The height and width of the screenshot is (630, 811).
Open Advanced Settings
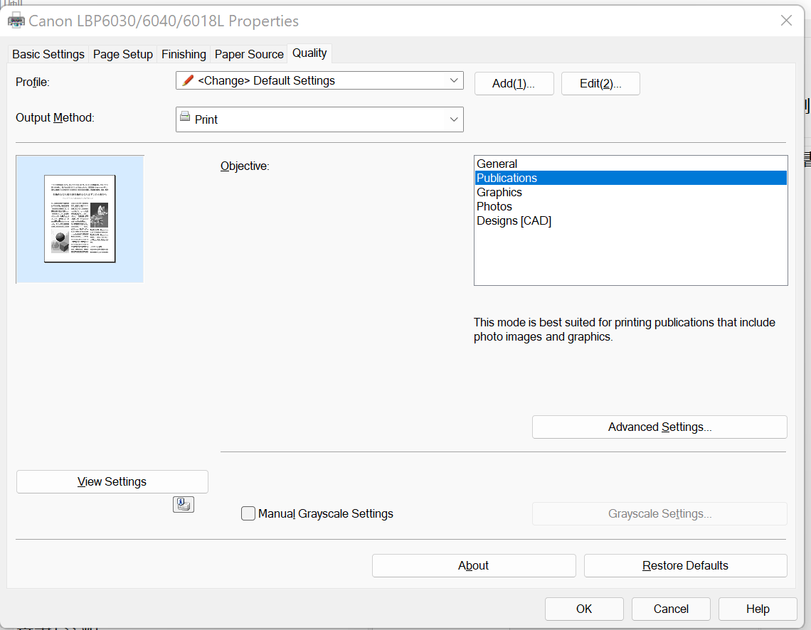coord(659,427)
